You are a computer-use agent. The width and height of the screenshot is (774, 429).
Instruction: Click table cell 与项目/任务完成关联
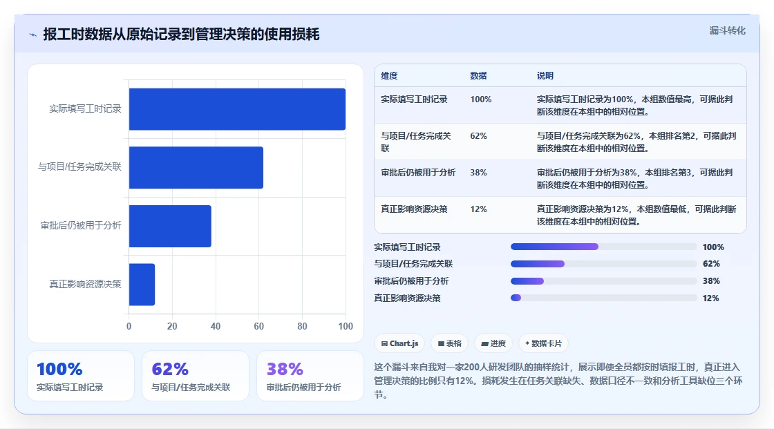click(x=415, y=142)
